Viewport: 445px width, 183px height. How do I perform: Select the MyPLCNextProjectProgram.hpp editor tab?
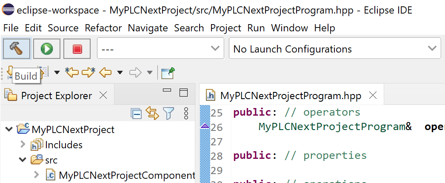[291, 96]
